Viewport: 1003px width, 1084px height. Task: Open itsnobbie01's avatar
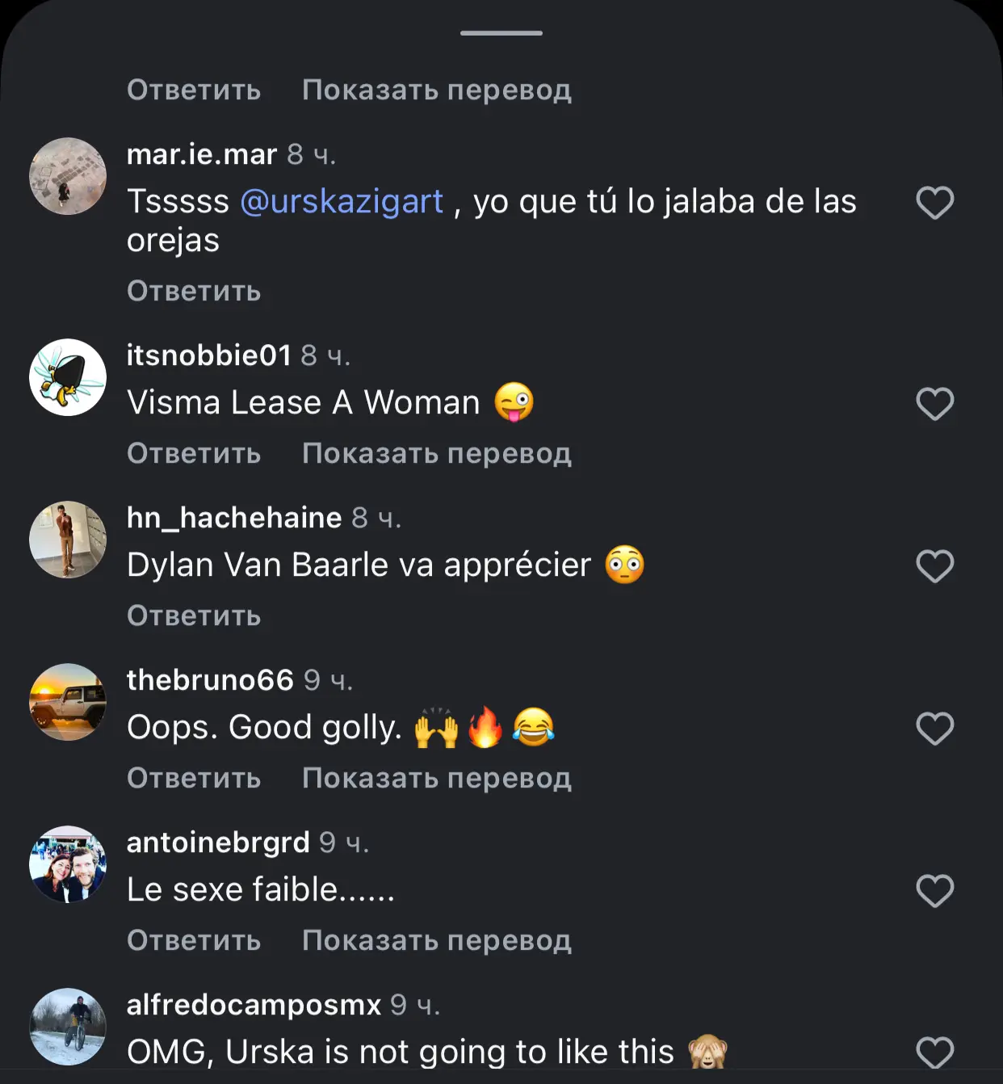pos(68,377)
